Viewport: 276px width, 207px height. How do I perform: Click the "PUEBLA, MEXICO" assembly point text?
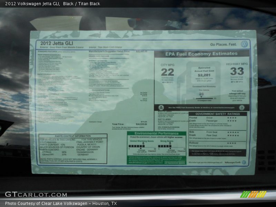tap(87, 144)
